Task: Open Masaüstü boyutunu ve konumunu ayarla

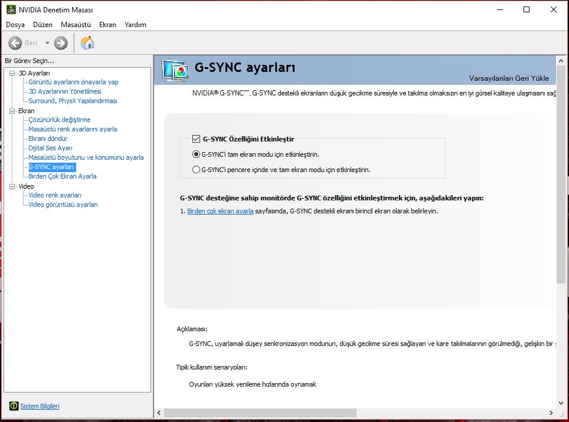Action: tap(86, 157)
